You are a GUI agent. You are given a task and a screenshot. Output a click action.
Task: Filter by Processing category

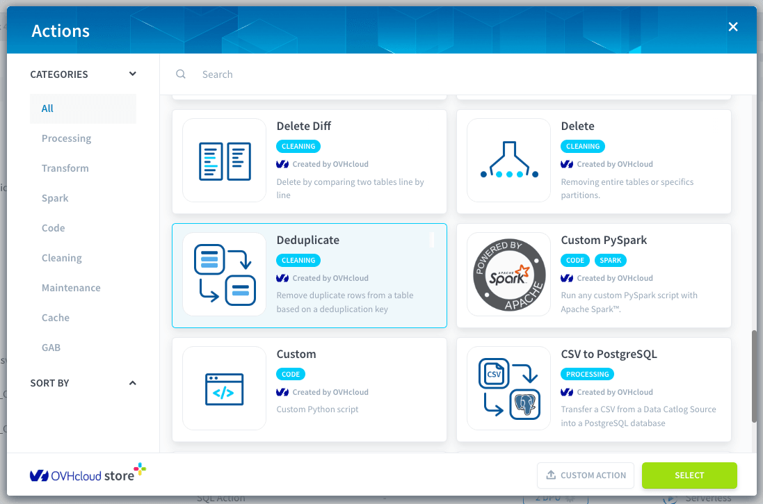66,138
